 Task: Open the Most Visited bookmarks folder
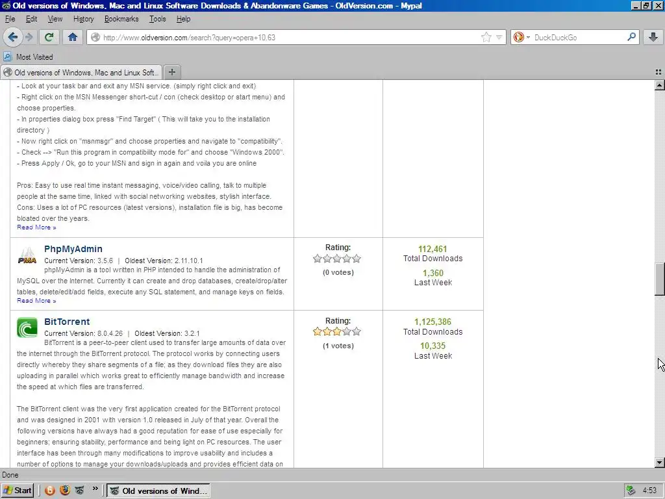29,57
